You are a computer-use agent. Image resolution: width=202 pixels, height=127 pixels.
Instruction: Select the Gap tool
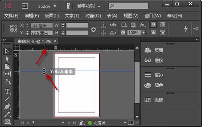pos(7,74)
